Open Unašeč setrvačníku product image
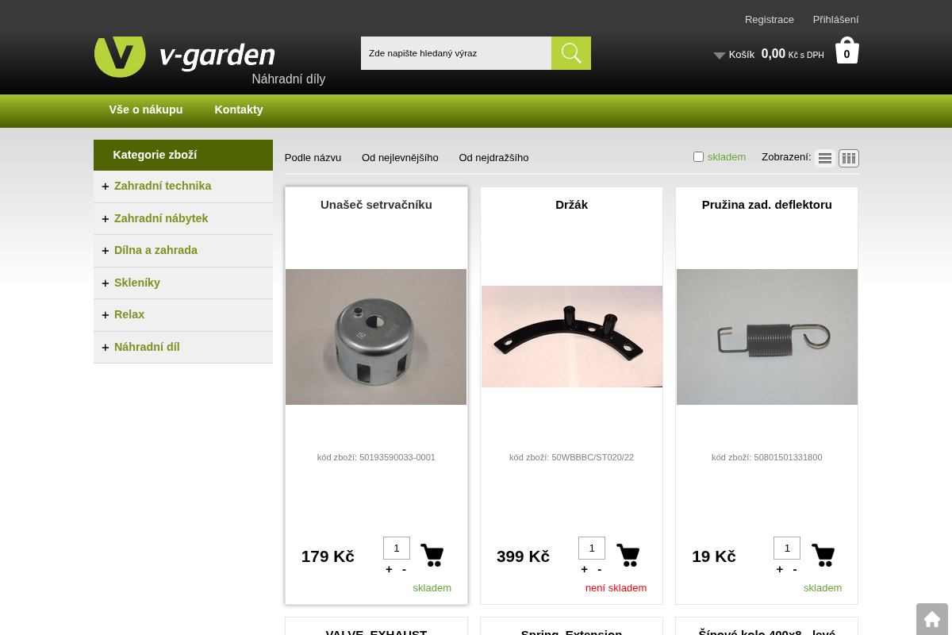Screen dimensions: 952x635 click(376, 337)
